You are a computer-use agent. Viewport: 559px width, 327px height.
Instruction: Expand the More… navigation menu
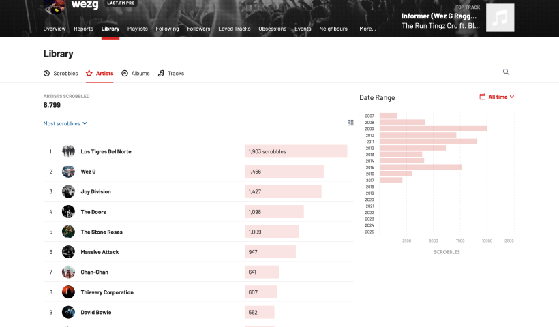[x=367, y=29]
